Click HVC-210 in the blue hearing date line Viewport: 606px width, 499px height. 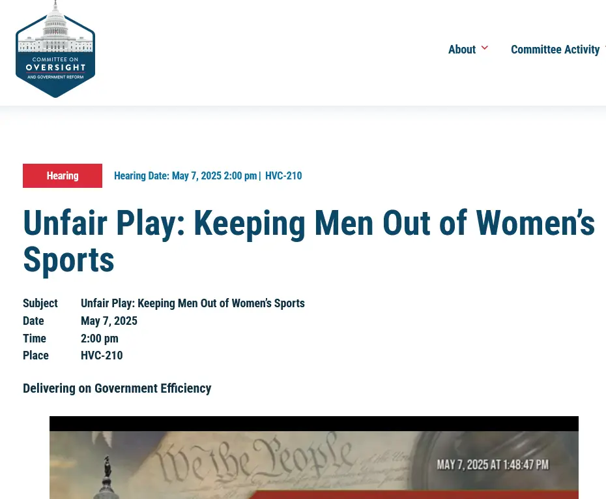283,176
